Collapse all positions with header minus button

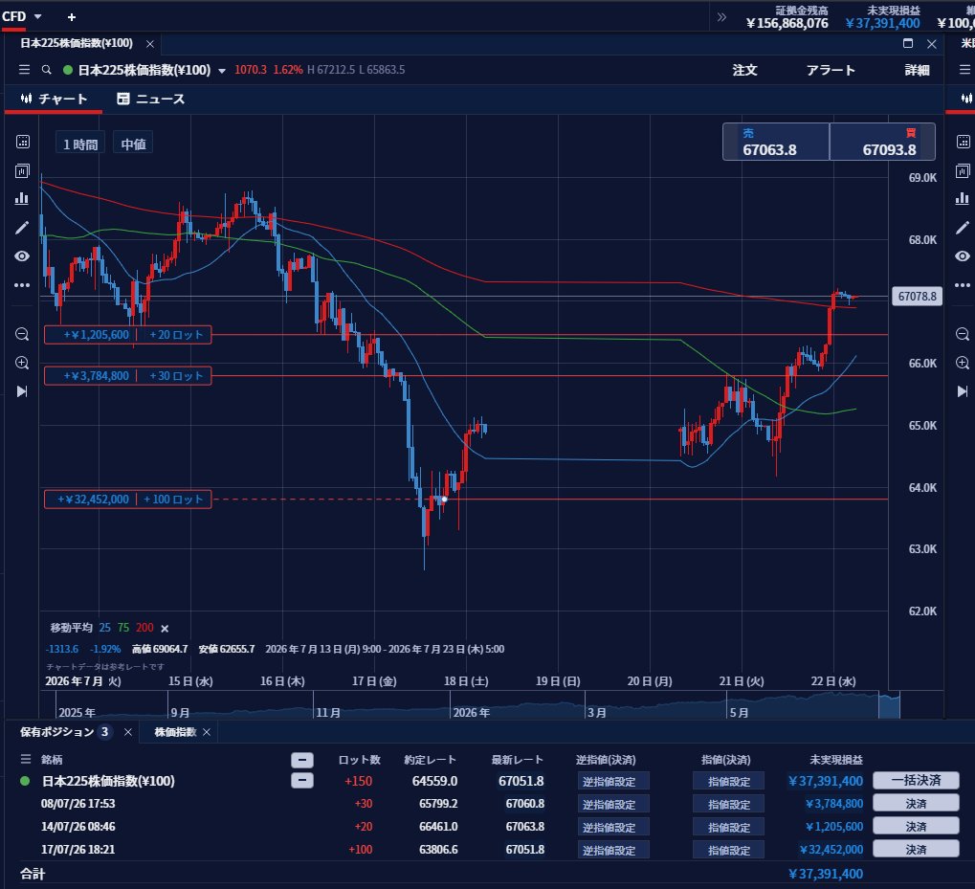coord(302,760)
